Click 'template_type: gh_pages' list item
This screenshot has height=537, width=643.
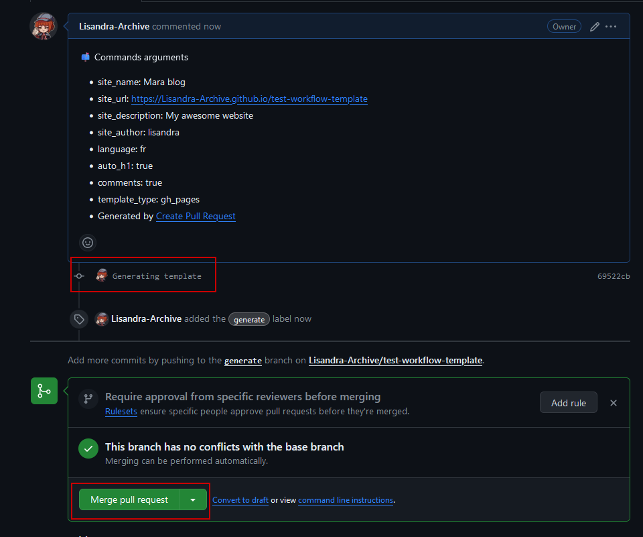tap(149, 200)
